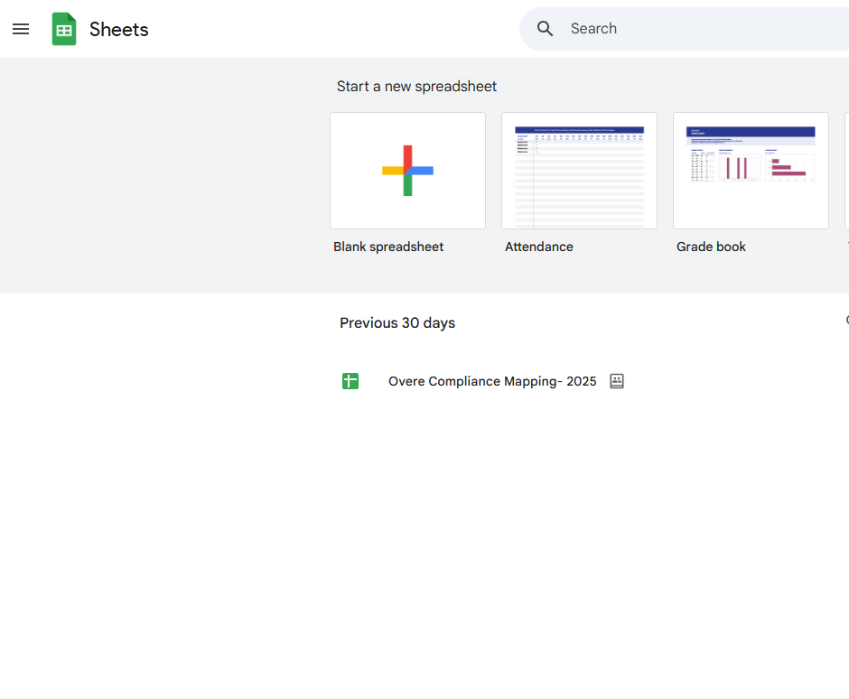Click the "Grade book" template label
This screenshot has width=849, height=699.
coord(711,247)
